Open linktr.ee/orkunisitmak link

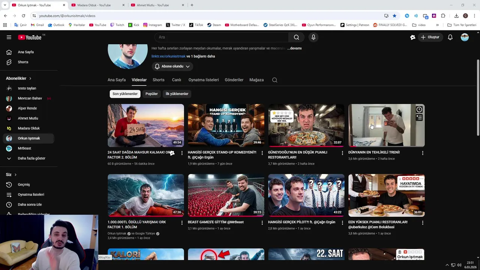pos(168,56)
